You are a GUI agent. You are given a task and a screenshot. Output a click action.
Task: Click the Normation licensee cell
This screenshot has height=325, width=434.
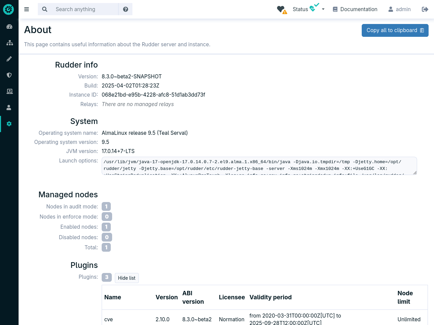tap(232, 319)
